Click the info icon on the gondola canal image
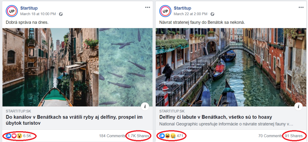This screenshot has height=142, width=308. coord(298,106)
